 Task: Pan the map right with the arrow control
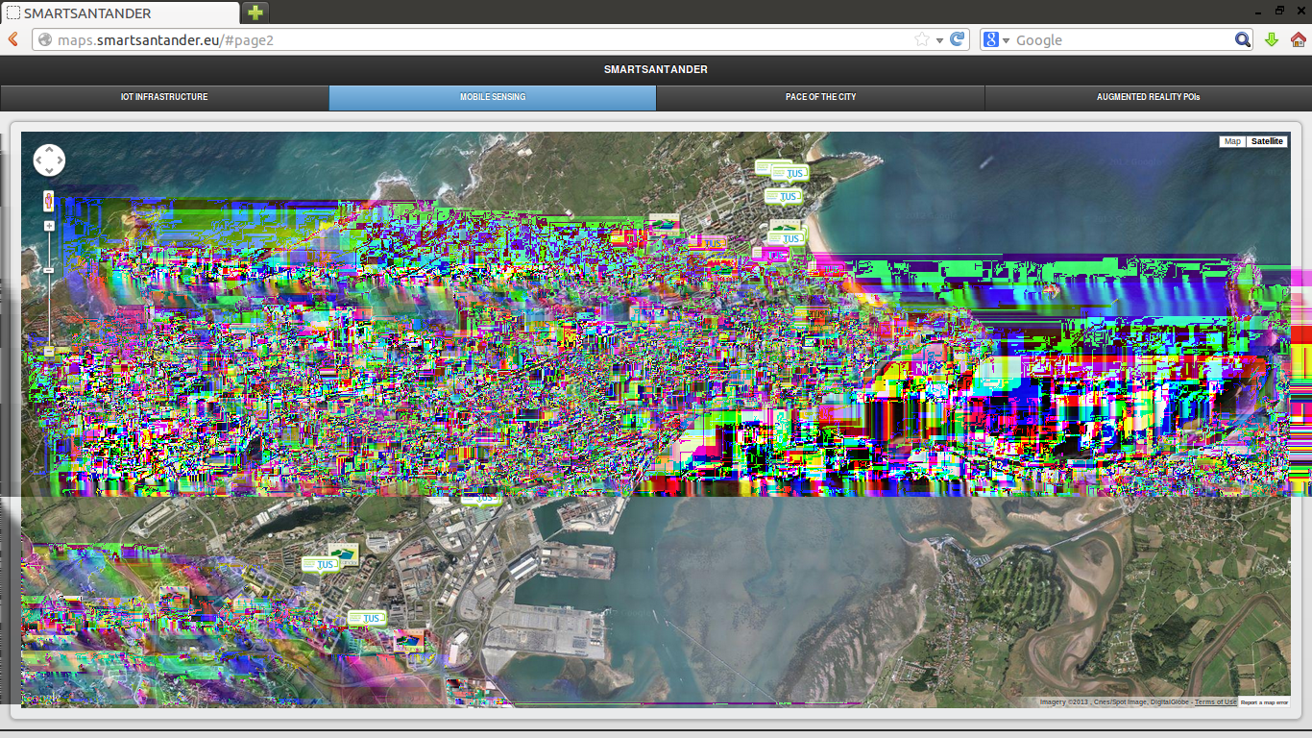(x=60, y=160)
